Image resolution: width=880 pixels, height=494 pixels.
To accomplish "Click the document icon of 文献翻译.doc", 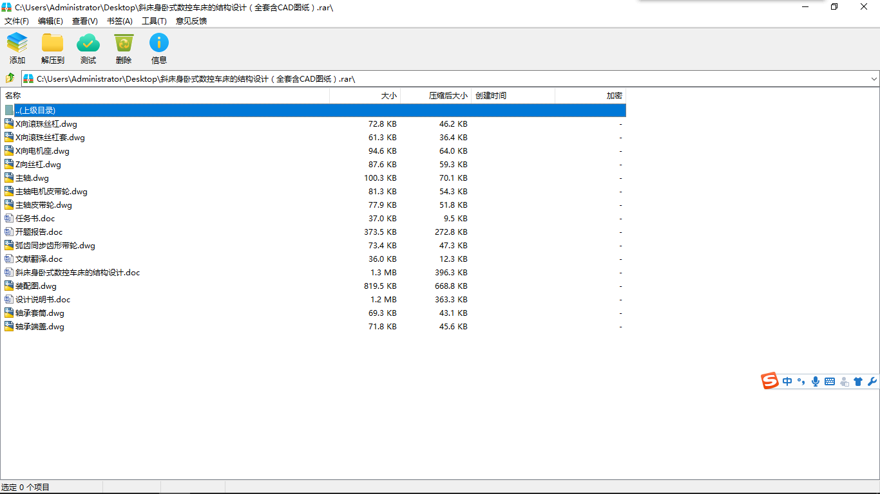I will (x=9, y=259).
